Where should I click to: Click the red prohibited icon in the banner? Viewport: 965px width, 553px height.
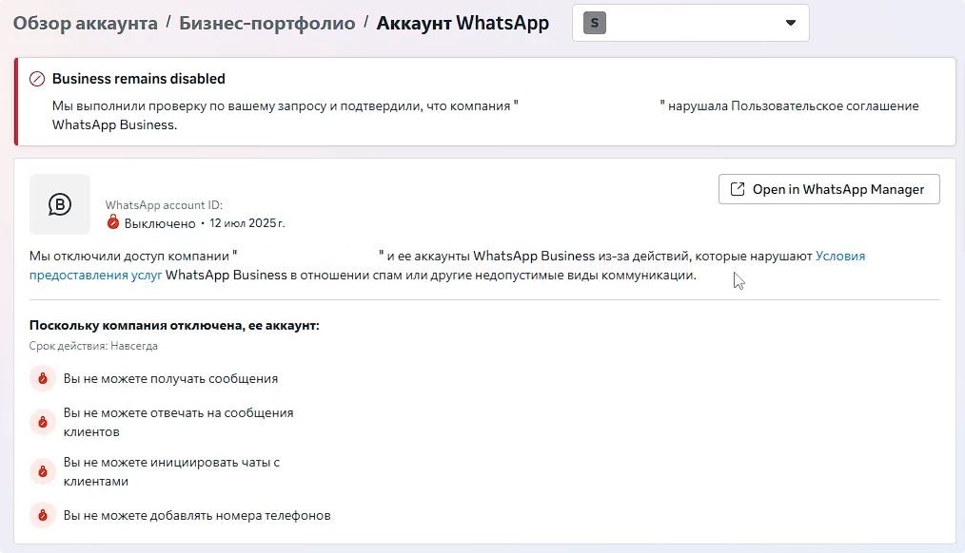click(38, 79)
